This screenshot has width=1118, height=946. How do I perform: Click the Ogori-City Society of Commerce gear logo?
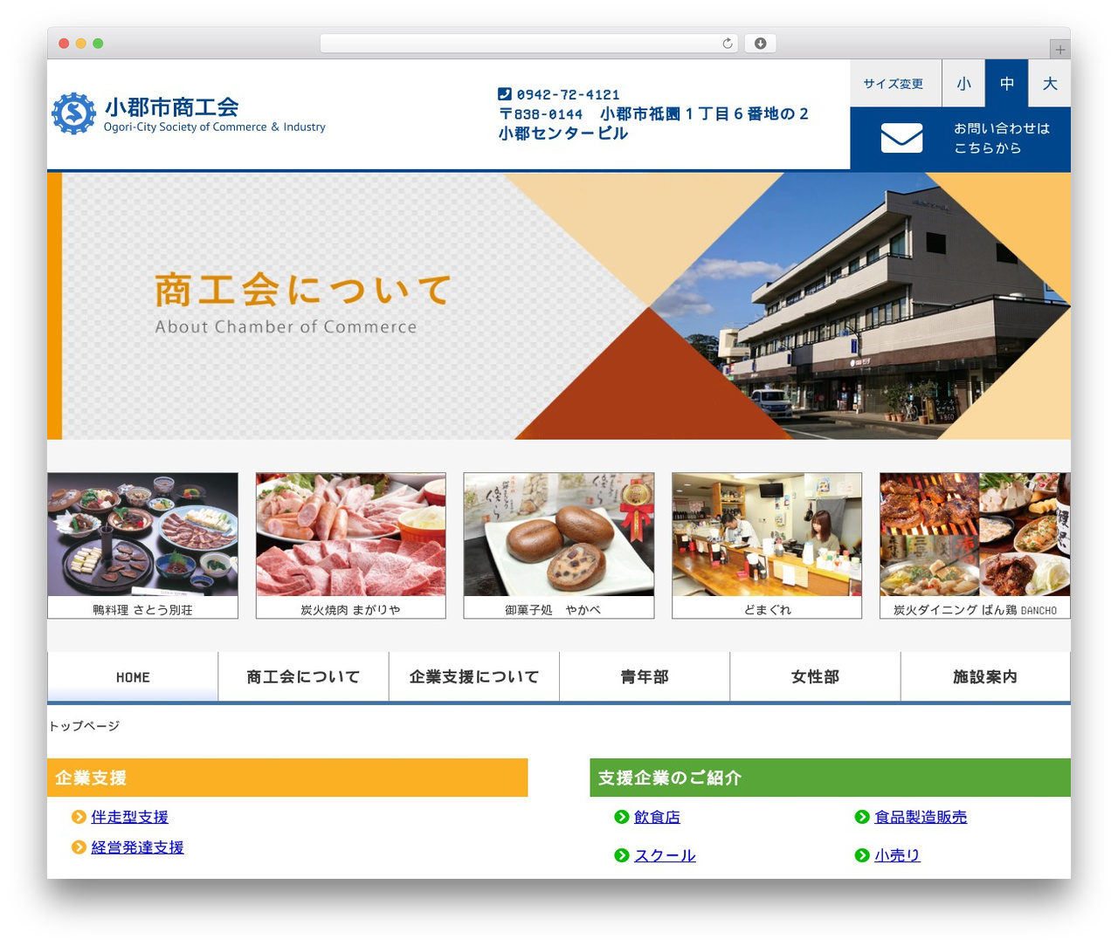point(73,113)
